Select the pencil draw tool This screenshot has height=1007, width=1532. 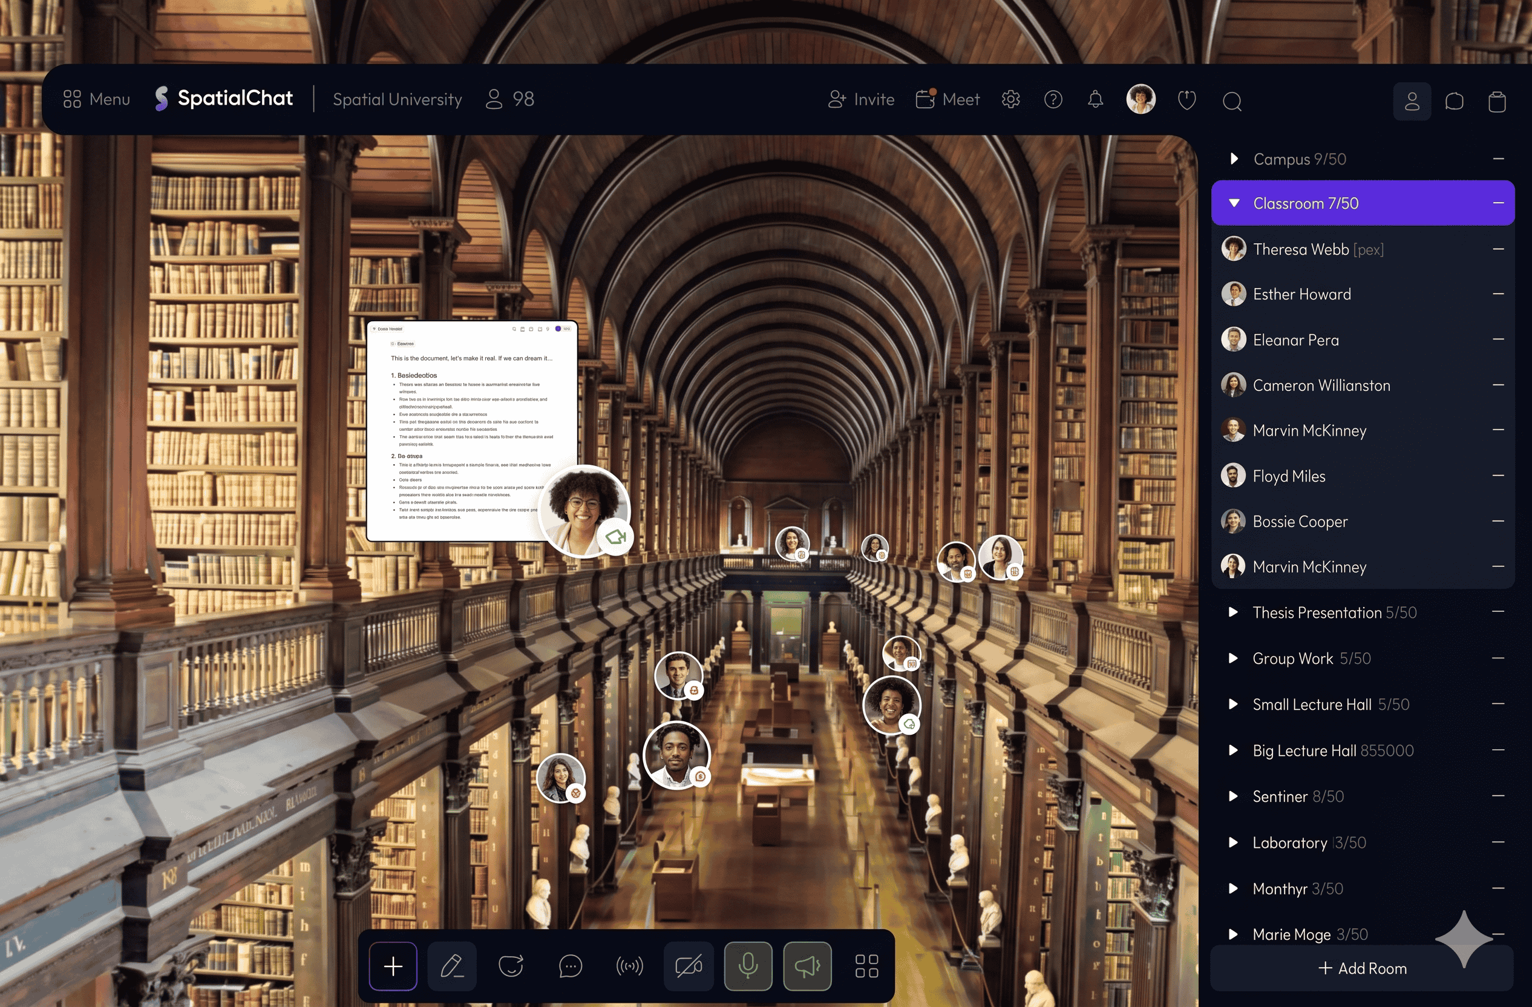(x=452, y=966)
